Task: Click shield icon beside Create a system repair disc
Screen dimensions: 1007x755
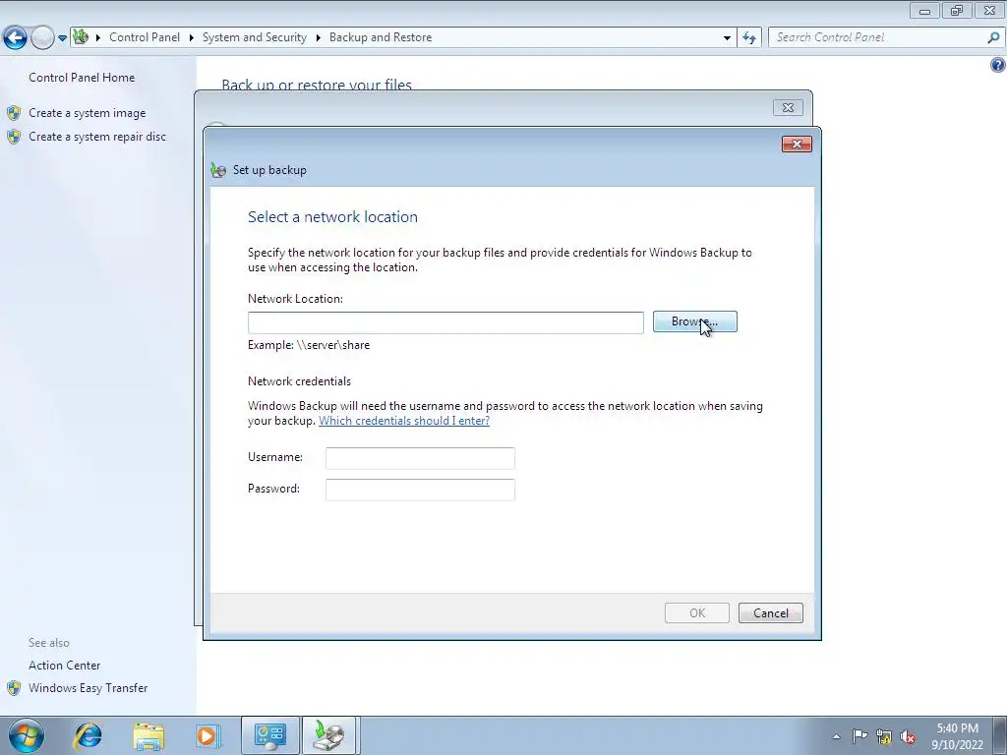Action: pyautogui.click(x=14, y=137)
